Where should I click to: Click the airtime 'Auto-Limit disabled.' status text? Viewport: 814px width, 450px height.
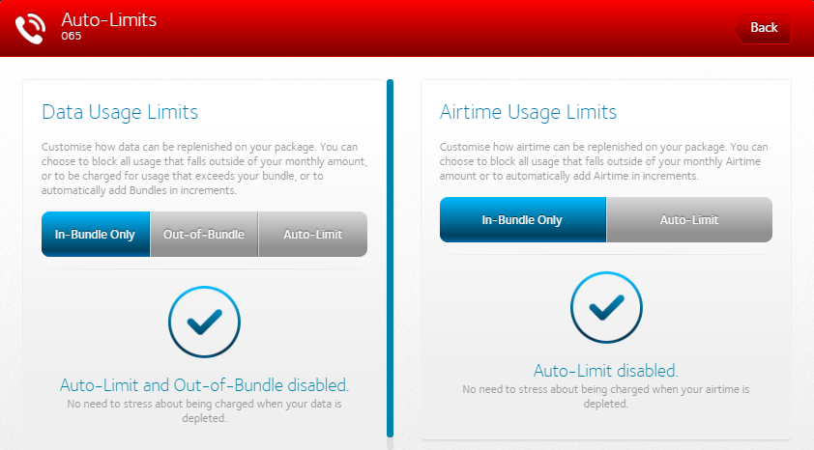click(606, 371)
